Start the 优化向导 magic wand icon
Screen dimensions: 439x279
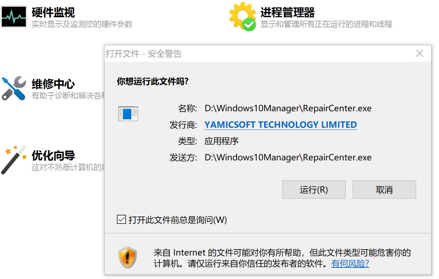pyautogui.click(x=14, y=160)
